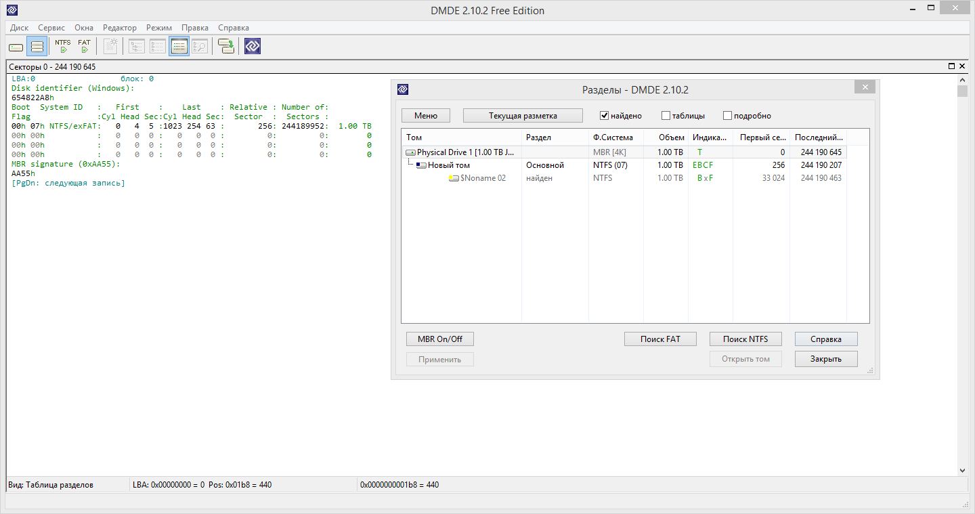Click the scroll down arrow of editor

(963, 470)
